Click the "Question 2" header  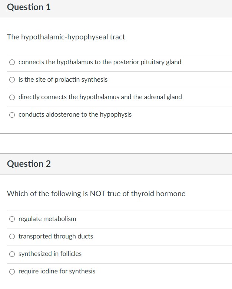tap(29, 164)
